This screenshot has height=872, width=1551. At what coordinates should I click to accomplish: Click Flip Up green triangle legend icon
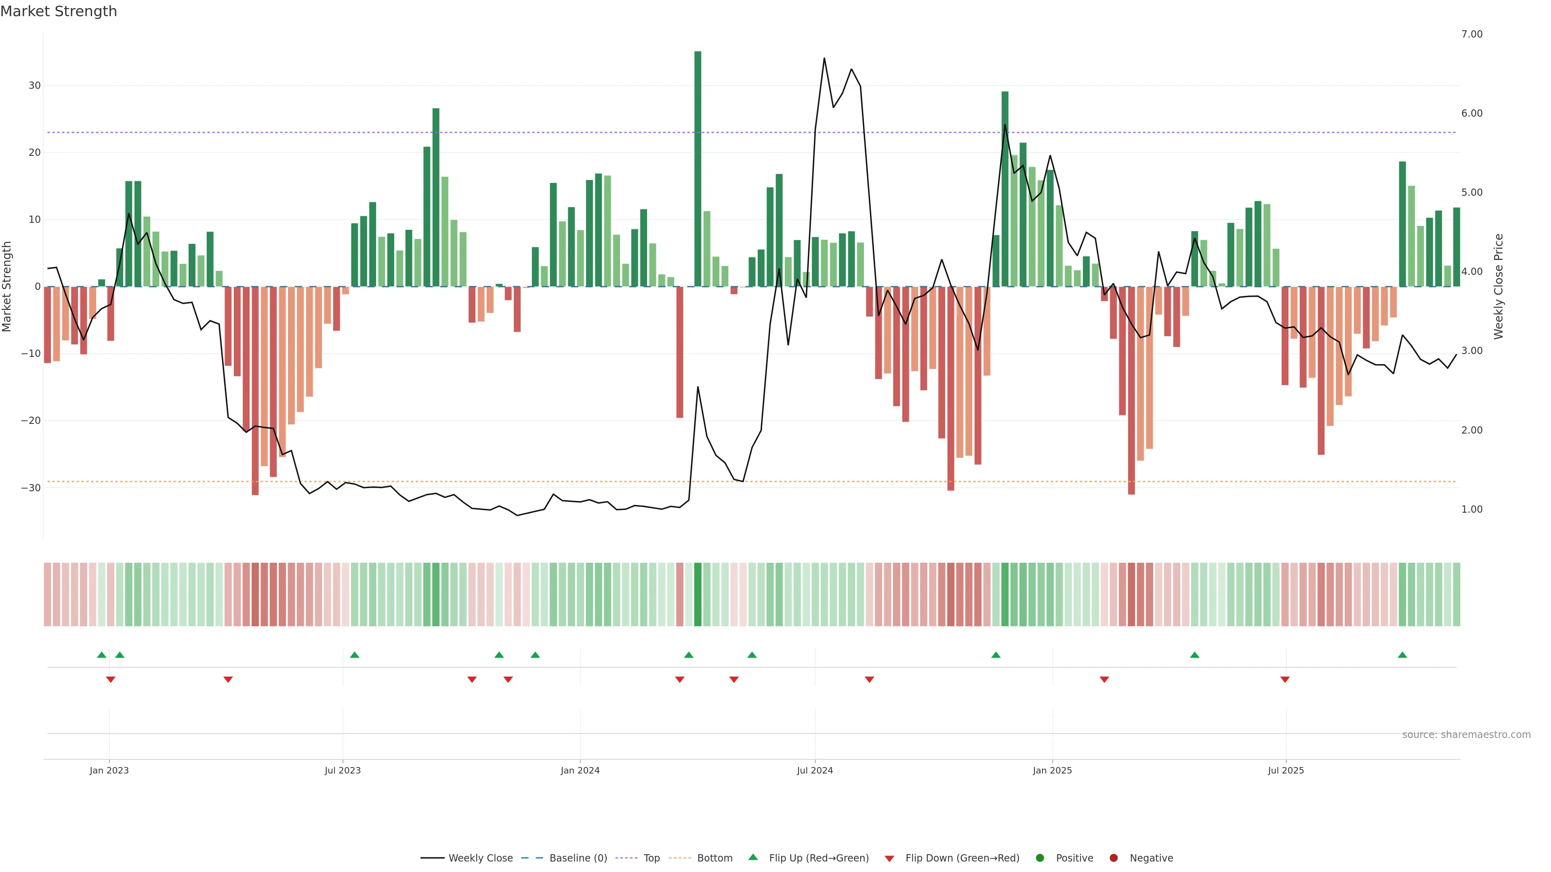[x=752, y=857]
